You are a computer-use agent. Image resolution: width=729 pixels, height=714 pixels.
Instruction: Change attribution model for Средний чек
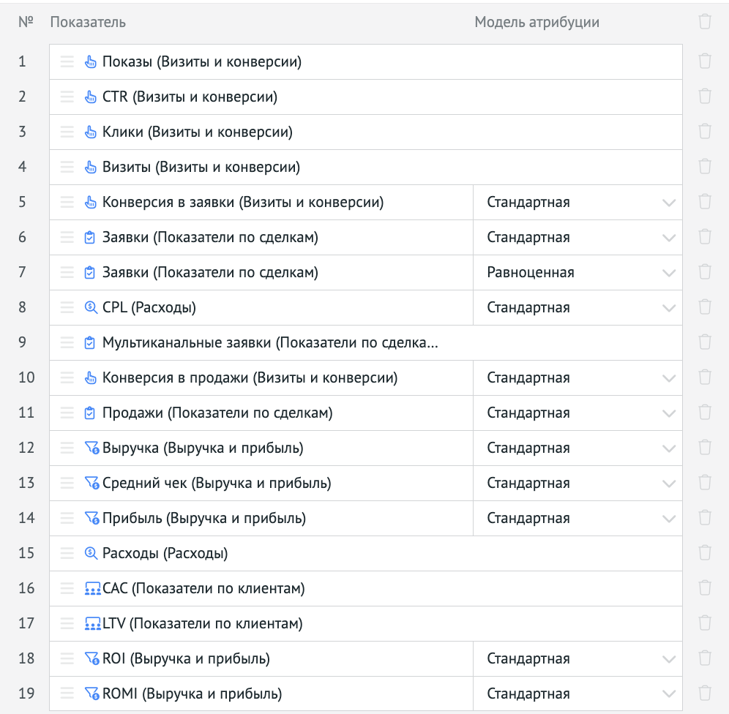[577, 483]
